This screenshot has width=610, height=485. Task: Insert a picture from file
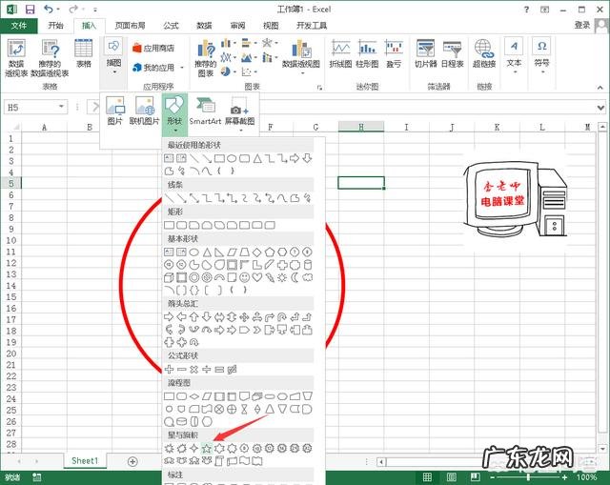pyautogui.click(x=114, y=111)
